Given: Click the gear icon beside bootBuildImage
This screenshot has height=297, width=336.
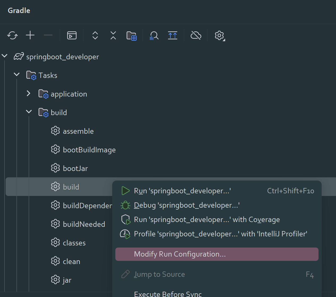Looking at the screenshot, I should (55, 149).
